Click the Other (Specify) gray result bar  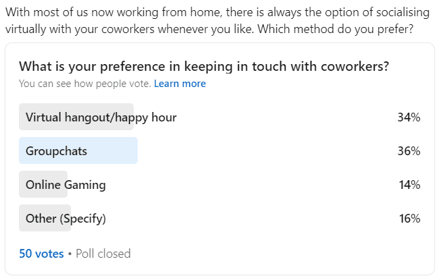tap(45, 218)
